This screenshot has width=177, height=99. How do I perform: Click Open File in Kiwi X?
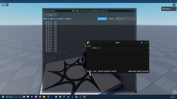click(x=100, y=71)
